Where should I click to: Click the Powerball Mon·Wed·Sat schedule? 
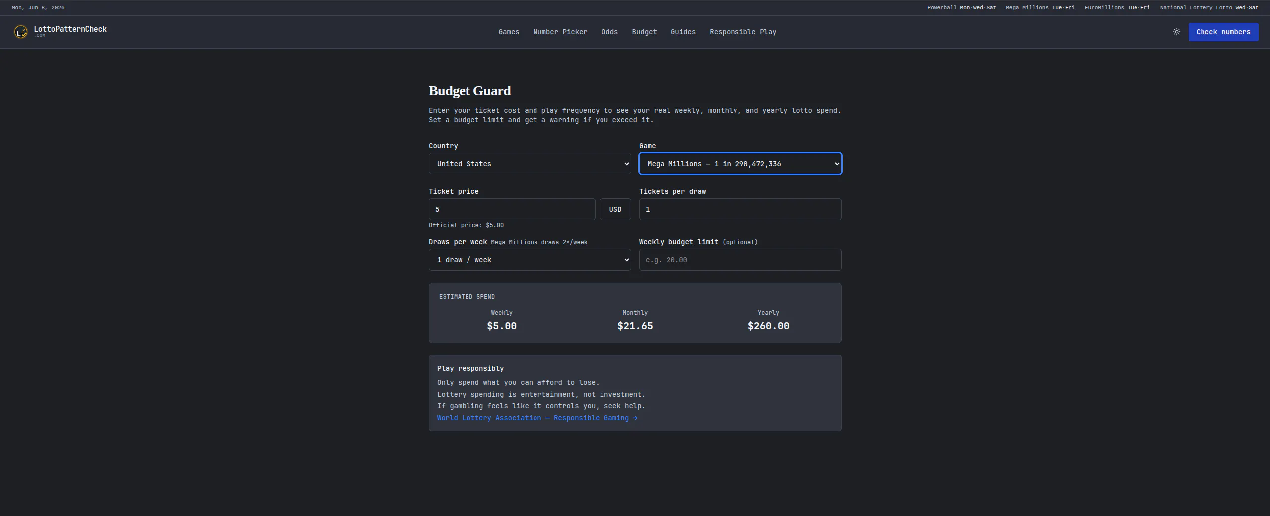click(x=961, y=7)
